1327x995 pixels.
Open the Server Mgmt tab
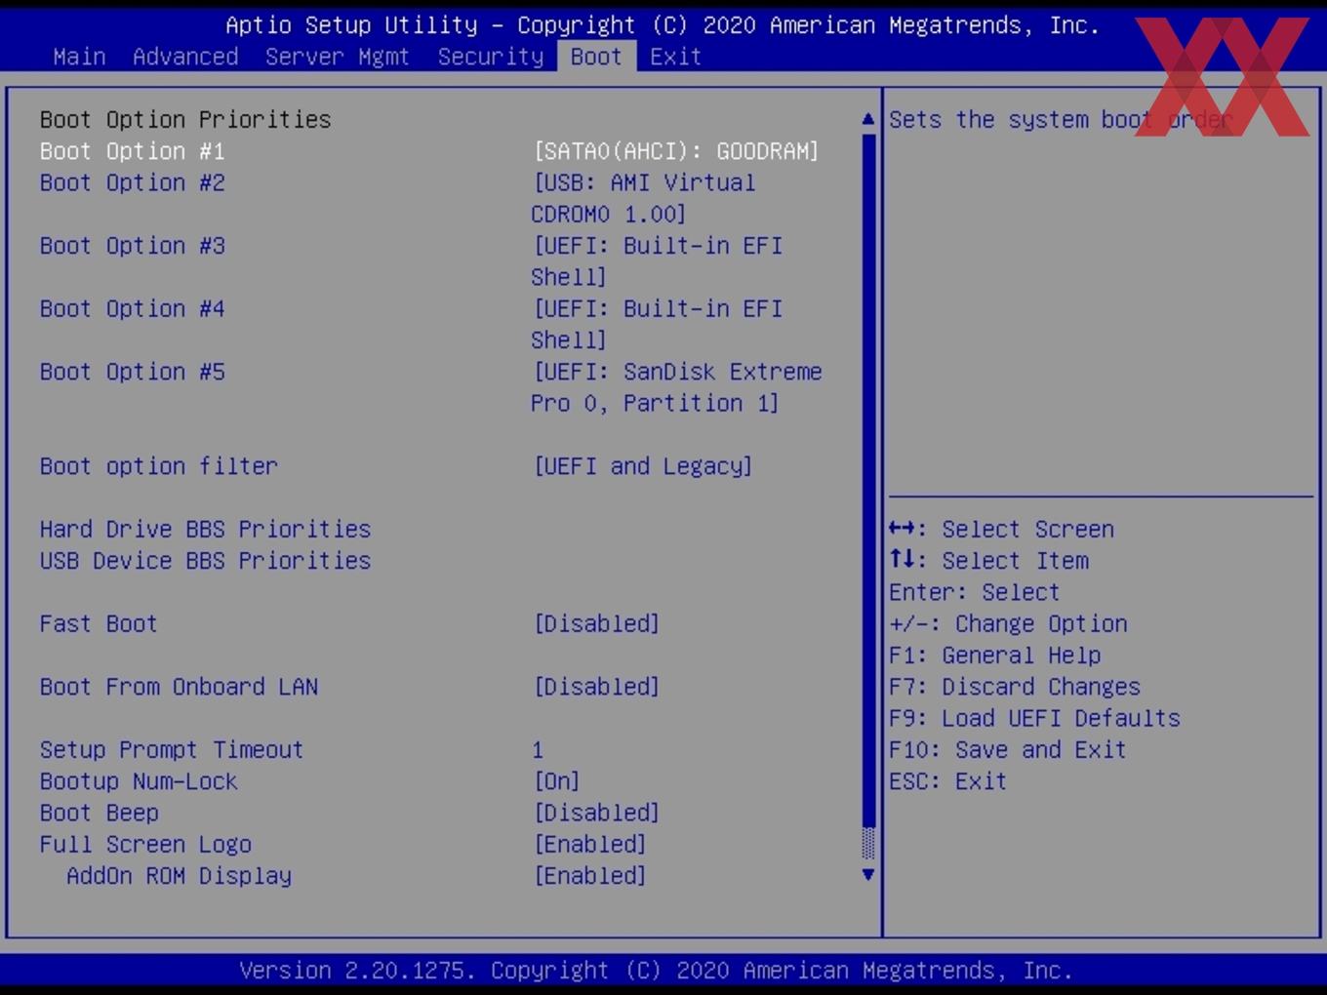[x=338, y=57]
